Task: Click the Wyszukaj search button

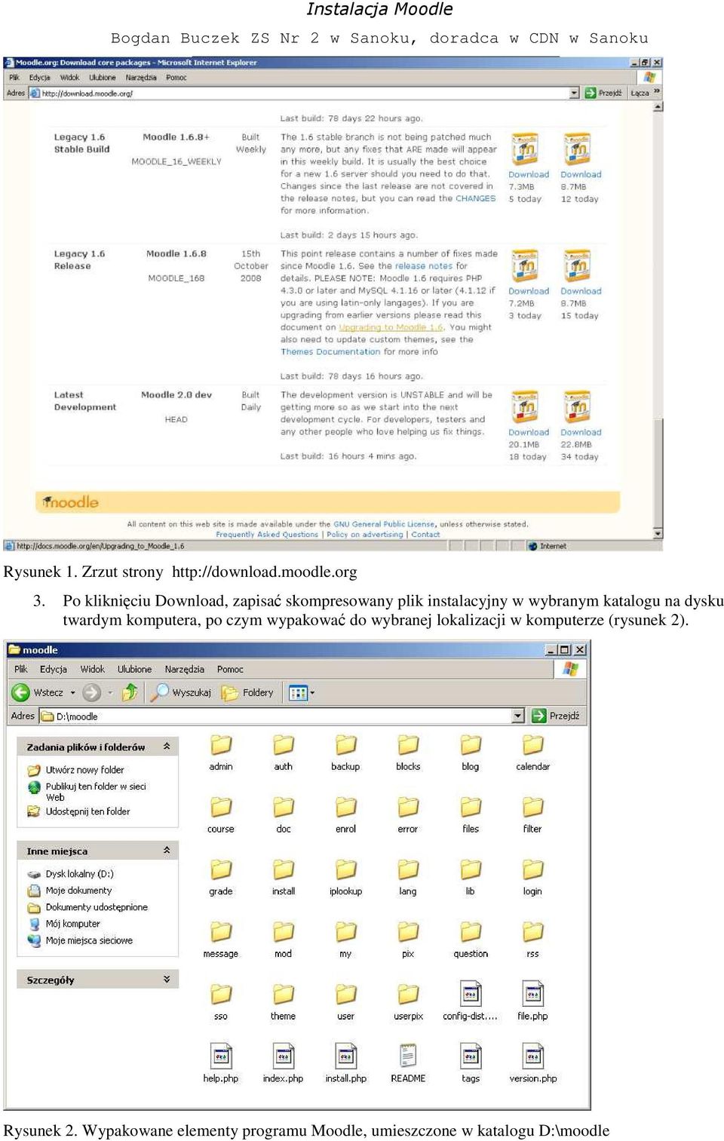Action: [x=181, y=692]
